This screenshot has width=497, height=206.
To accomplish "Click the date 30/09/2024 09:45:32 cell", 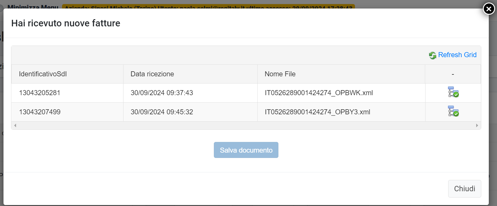I will (x=162, y=112).
